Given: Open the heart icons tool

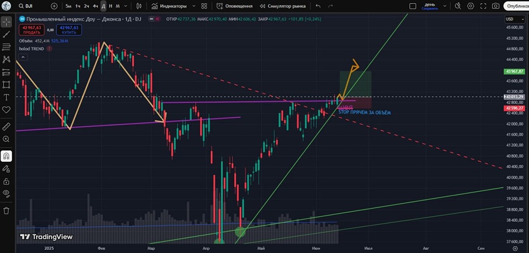Looking at the screenshot, I should [6, 109].
